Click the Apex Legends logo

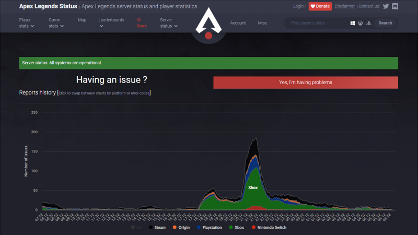[208, 23]
